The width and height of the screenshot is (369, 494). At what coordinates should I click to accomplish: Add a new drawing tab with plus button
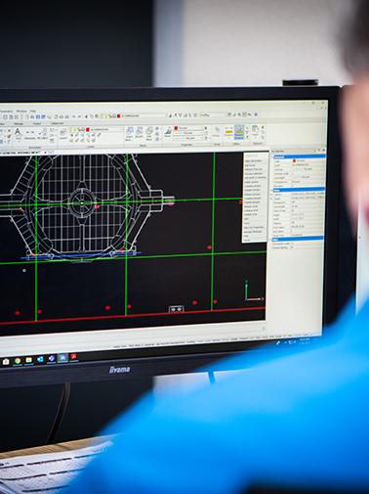[x=51, y=153]
